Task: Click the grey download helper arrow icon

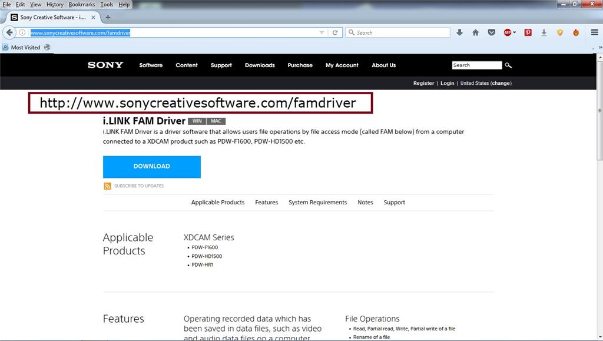Action: click(544, 32)
